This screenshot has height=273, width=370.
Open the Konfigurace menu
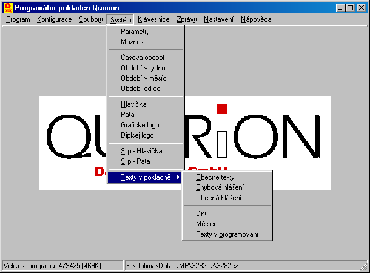[54, 19]
